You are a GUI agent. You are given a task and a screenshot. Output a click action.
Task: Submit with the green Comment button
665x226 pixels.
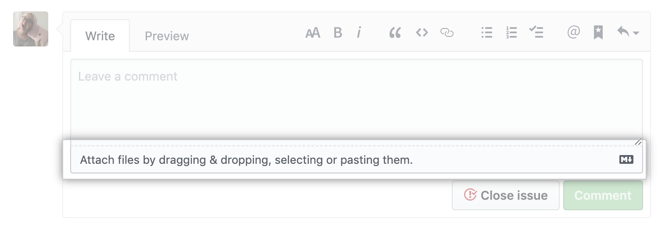tap(603, 195)
